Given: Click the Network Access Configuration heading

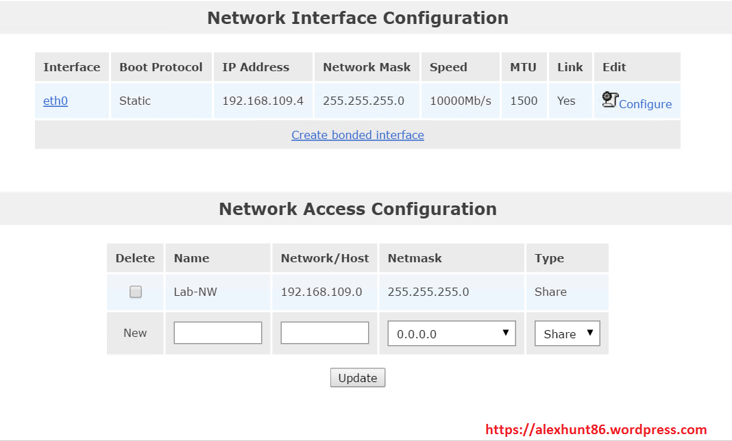Looking at the screenshot, I should coord(358,209).
